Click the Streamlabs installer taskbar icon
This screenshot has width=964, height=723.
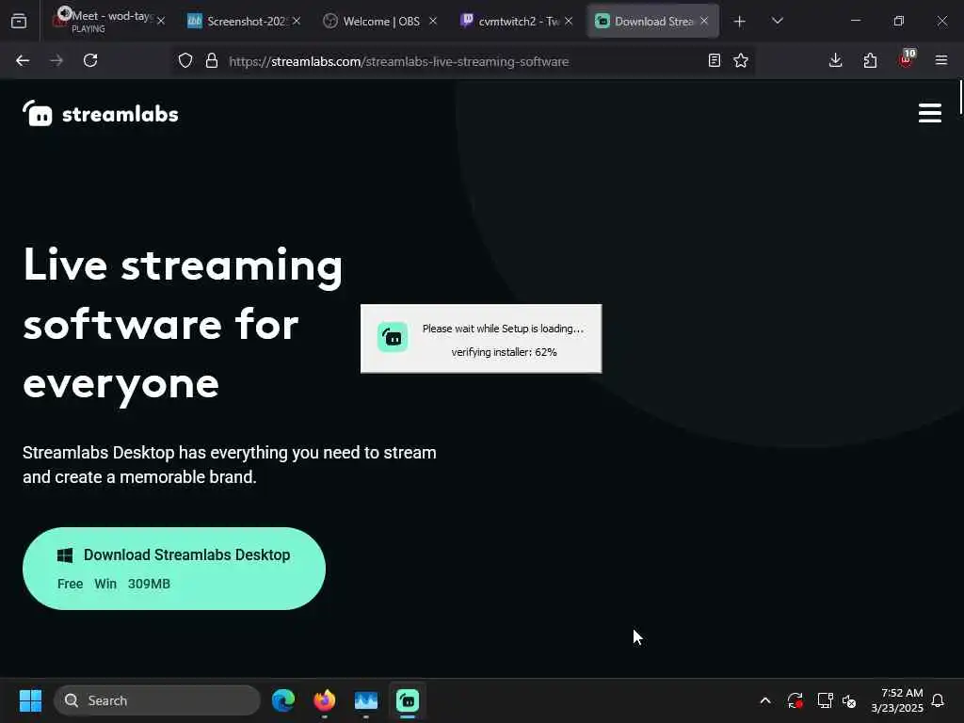pos(407,700)
